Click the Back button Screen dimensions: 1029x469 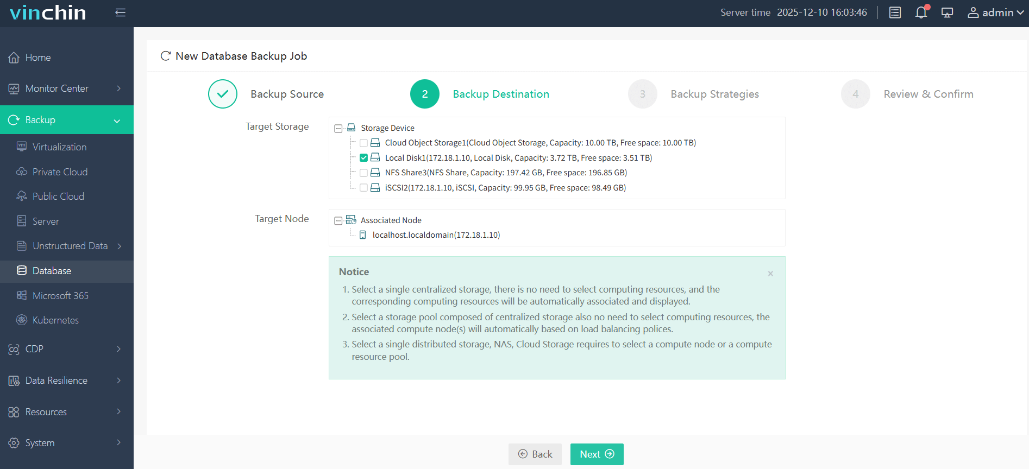pos(535,454)
